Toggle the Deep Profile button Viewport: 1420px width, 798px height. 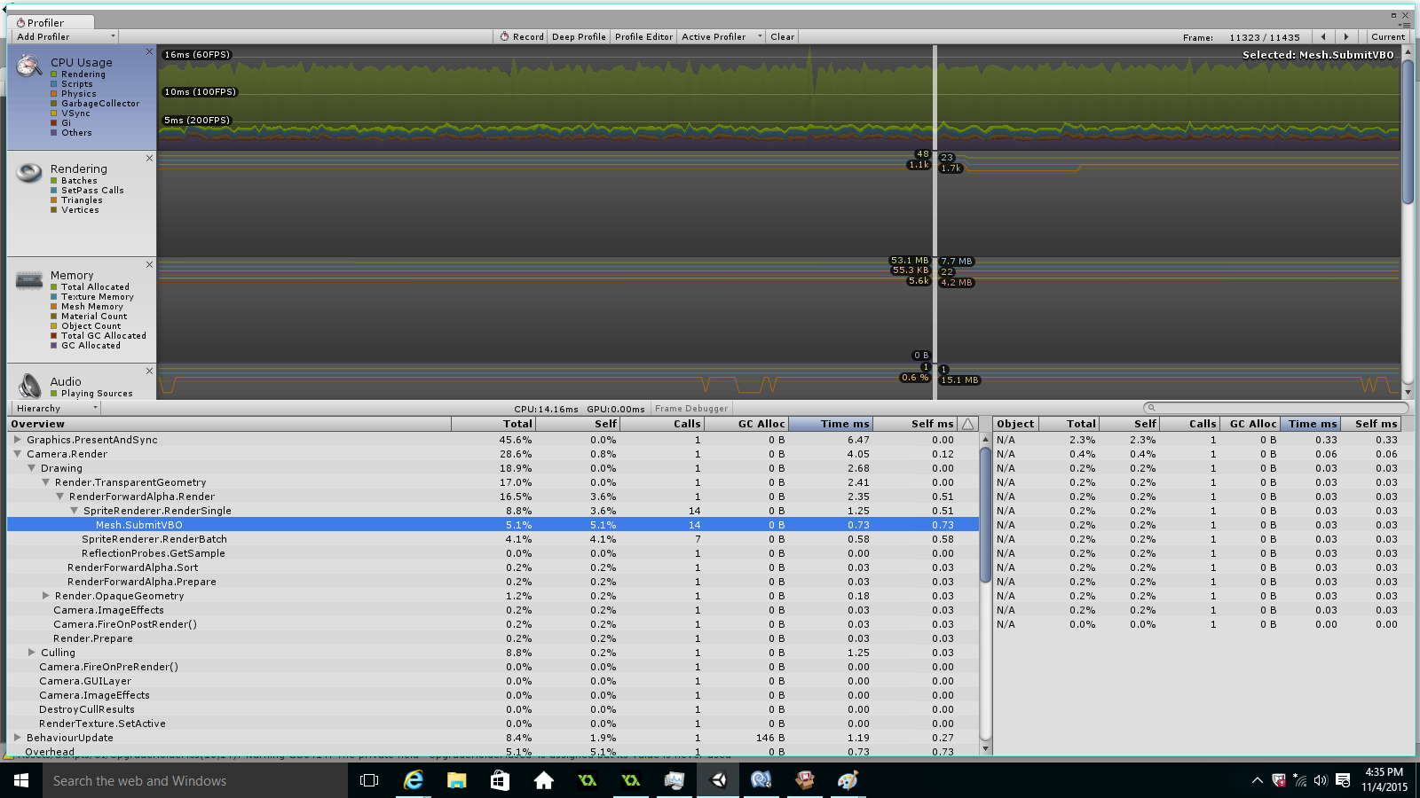(579, 37)
